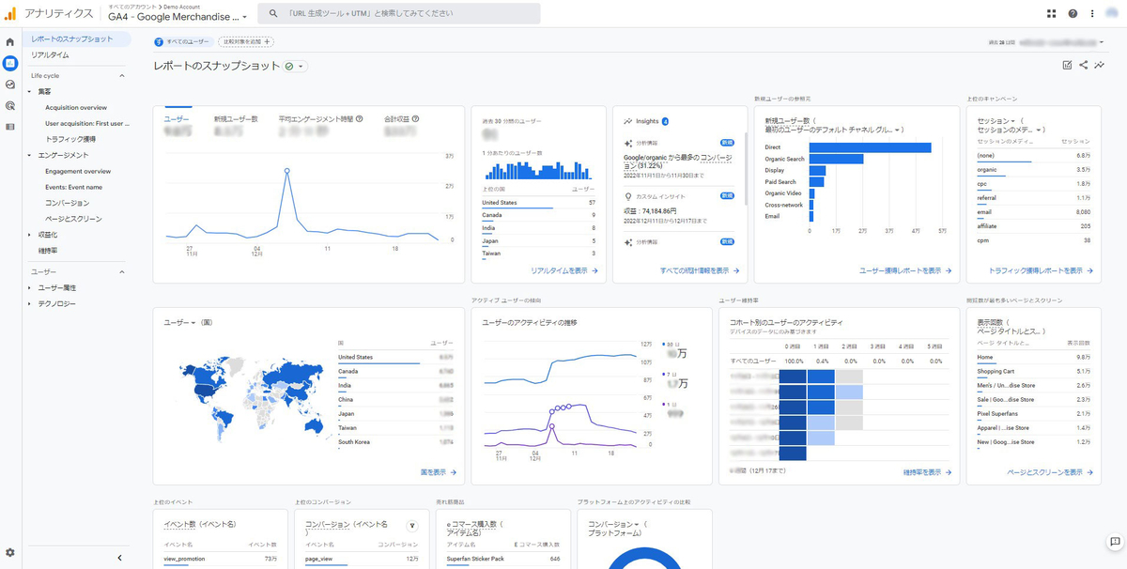The width and height of the screenshot is (1127, 569).
Task: Open Acquisition overview report
Action: pos(76,108)
